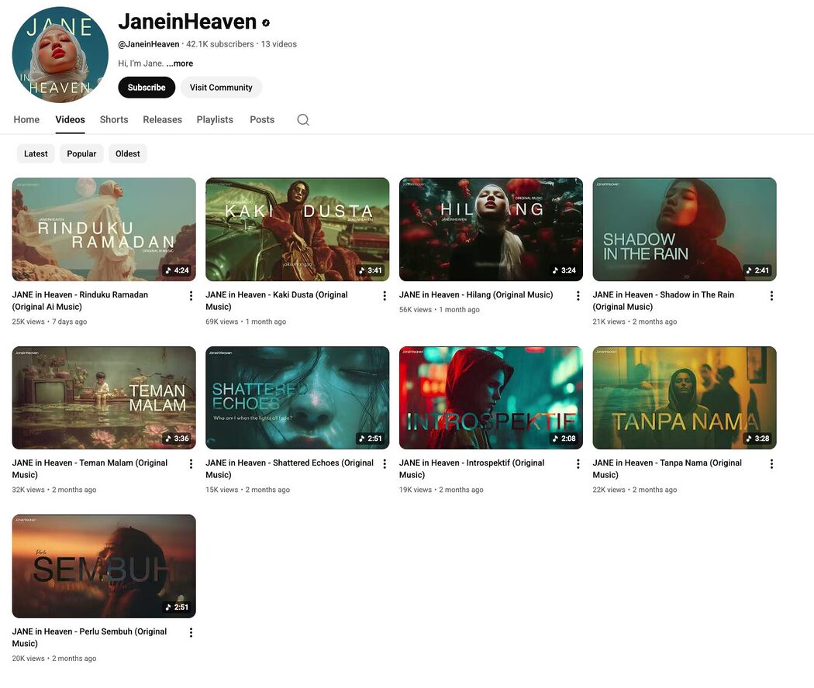Click the 2:41 duration badge
Viewport: 814px width, 688px height.
point(758,270)
